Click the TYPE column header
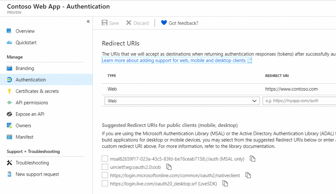 112,76
